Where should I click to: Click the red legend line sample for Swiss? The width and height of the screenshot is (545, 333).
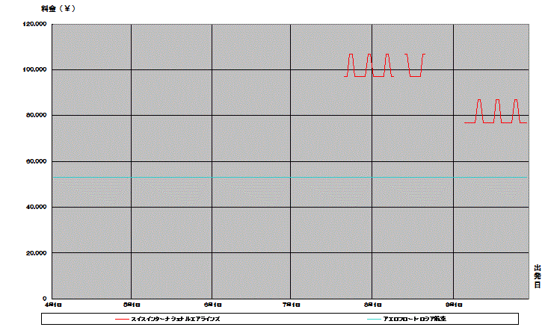(122, 320)
